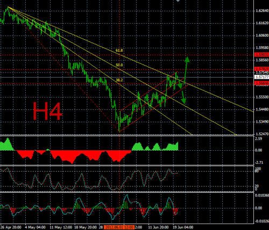
Task: Click the 1.57540 price axis label
Action: pos(262,72)
